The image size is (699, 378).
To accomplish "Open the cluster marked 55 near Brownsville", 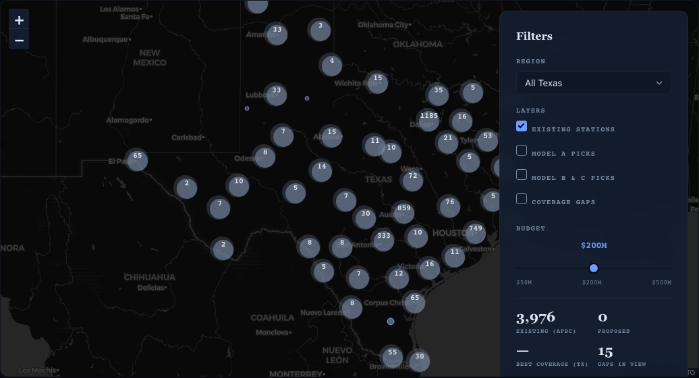I will tap(392, 356).
